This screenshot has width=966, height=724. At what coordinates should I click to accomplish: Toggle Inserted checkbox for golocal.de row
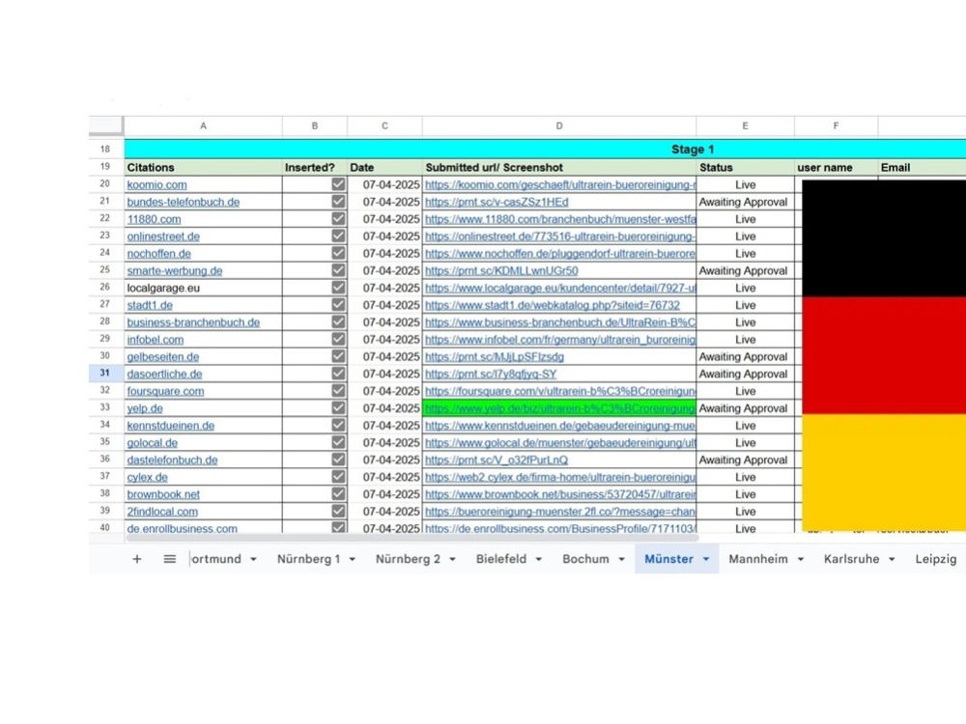(x=338, y=443)
